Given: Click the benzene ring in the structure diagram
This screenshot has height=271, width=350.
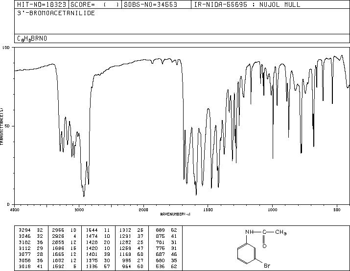Looking at the screenshot, I should pos(246,254).
